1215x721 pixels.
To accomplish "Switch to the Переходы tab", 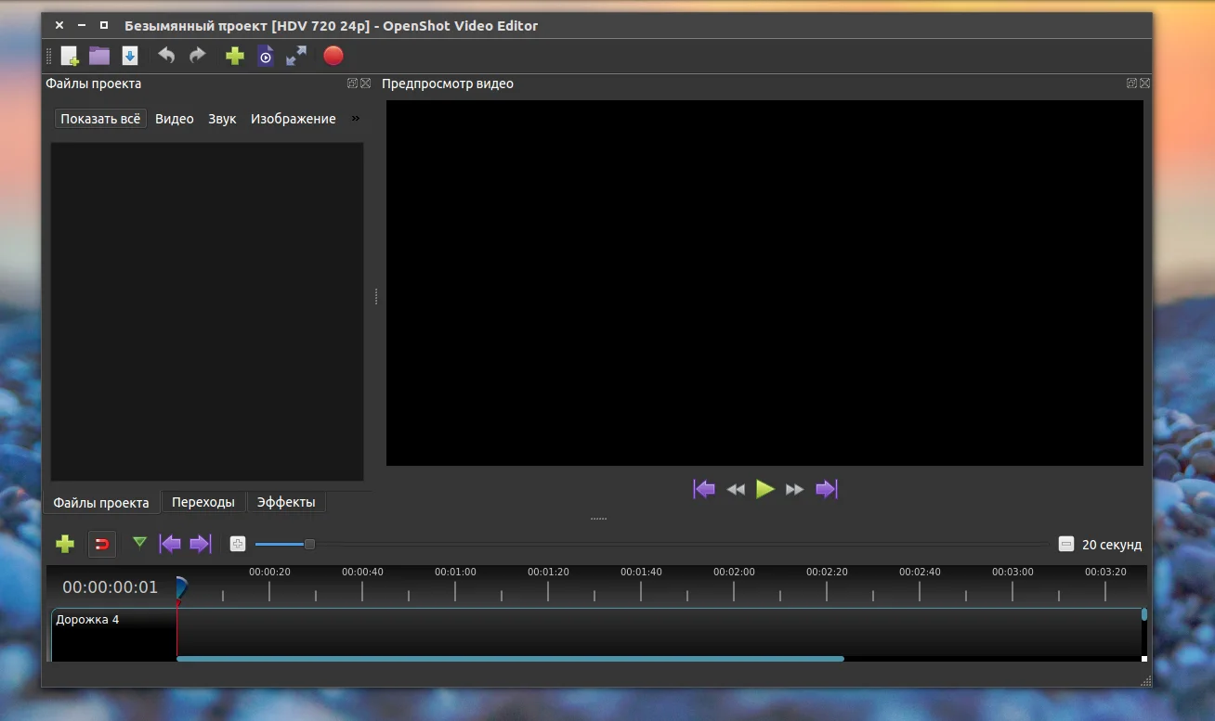I will [x=203, y=502].
